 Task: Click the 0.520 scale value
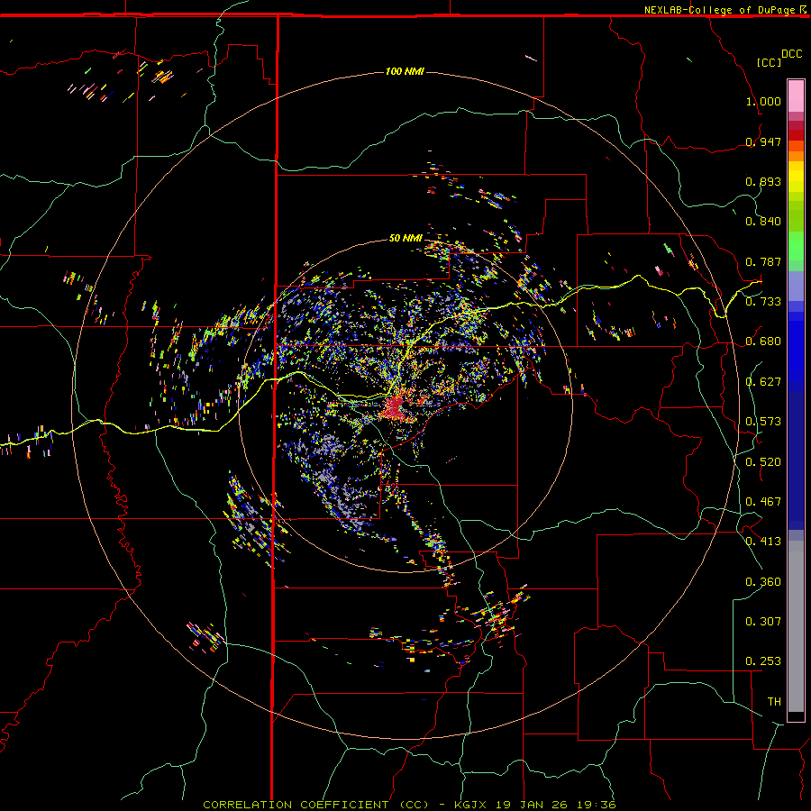click(x=763, y=462)
